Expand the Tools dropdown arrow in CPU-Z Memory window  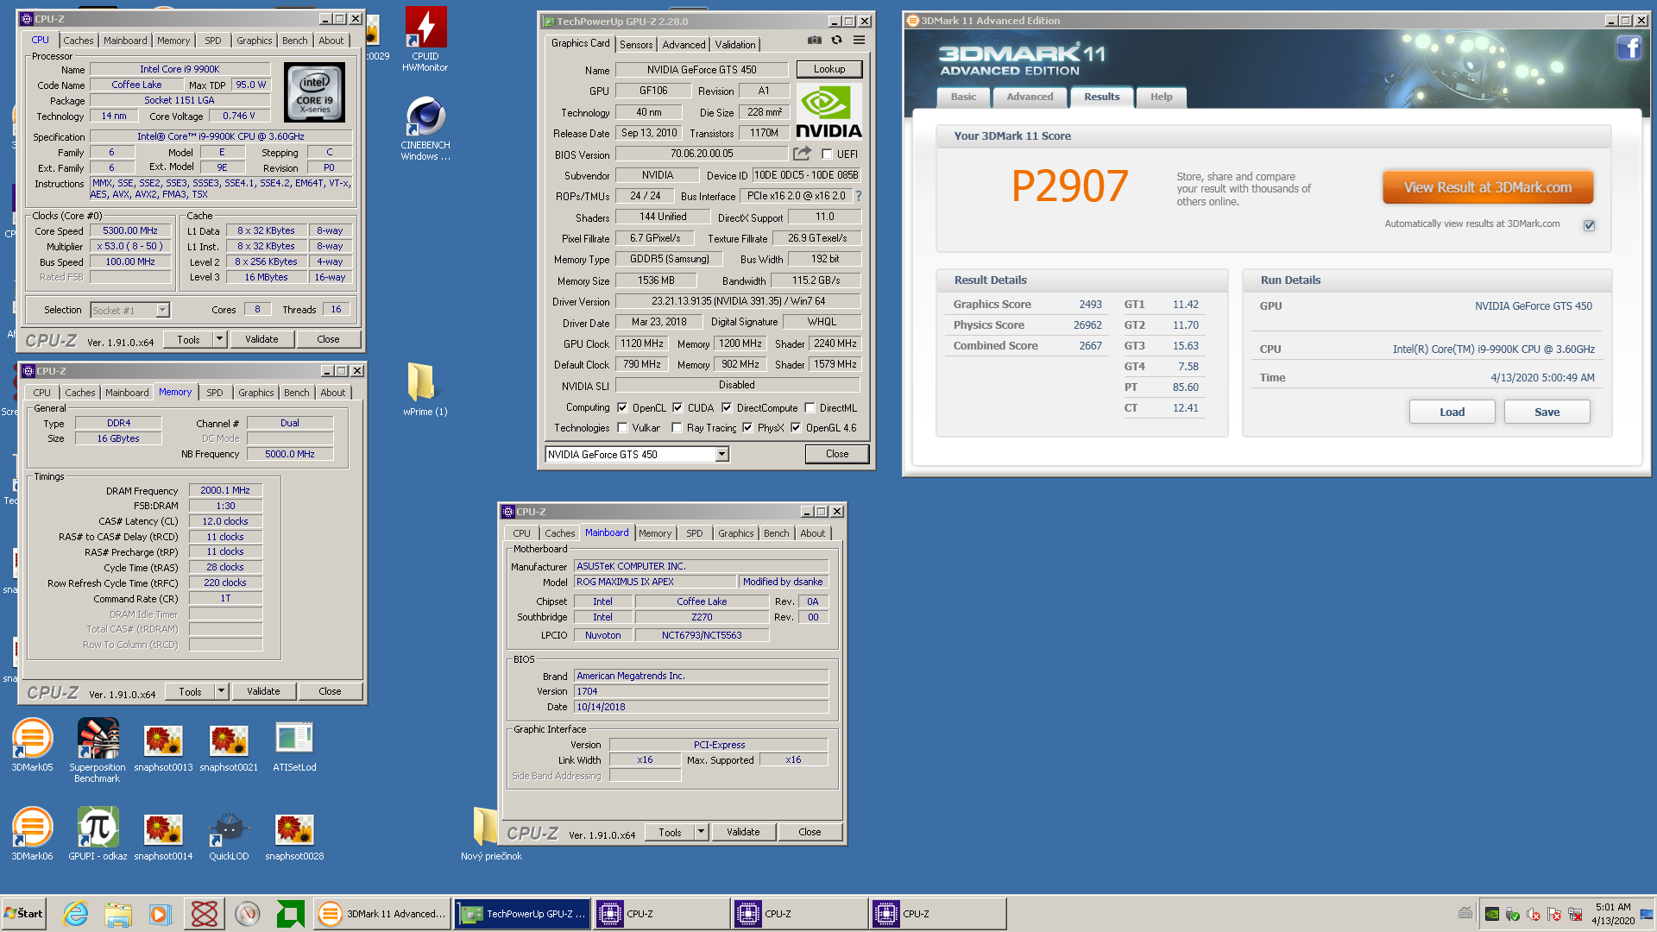pyautogui.click(x=222, y=691)
